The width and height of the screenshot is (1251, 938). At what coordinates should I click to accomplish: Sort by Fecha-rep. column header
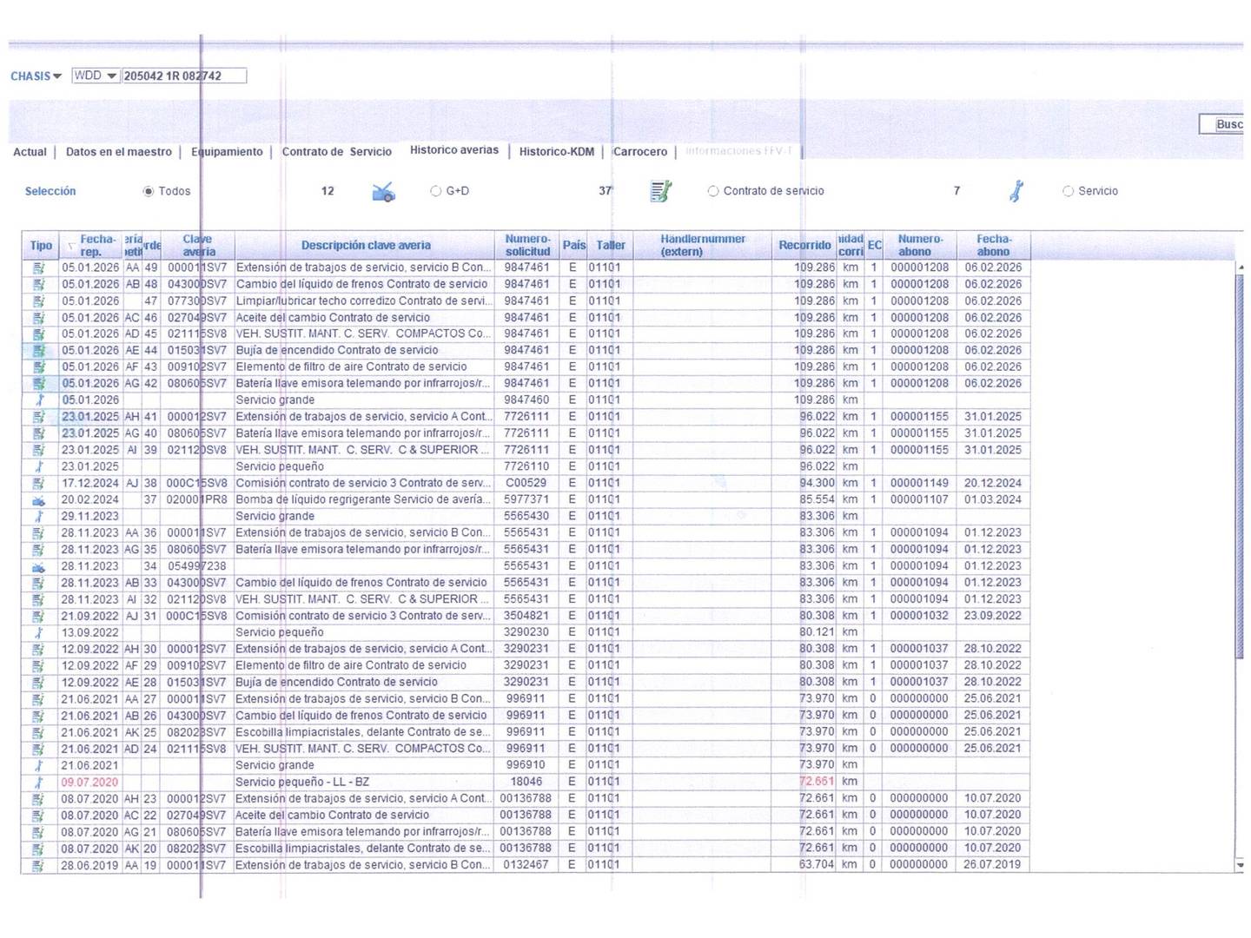pos(90,245)
